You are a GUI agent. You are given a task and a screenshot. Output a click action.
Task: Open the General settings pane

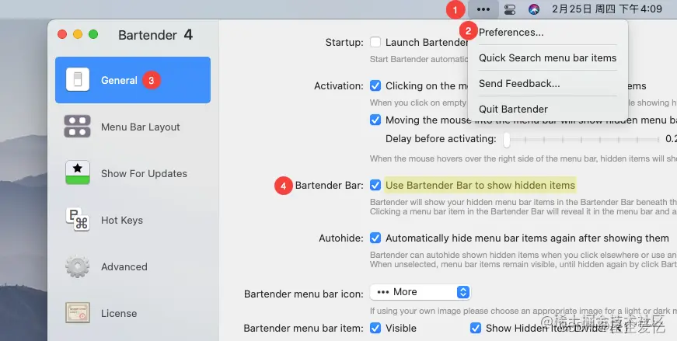pyautogui.click(x=133, y=80)
